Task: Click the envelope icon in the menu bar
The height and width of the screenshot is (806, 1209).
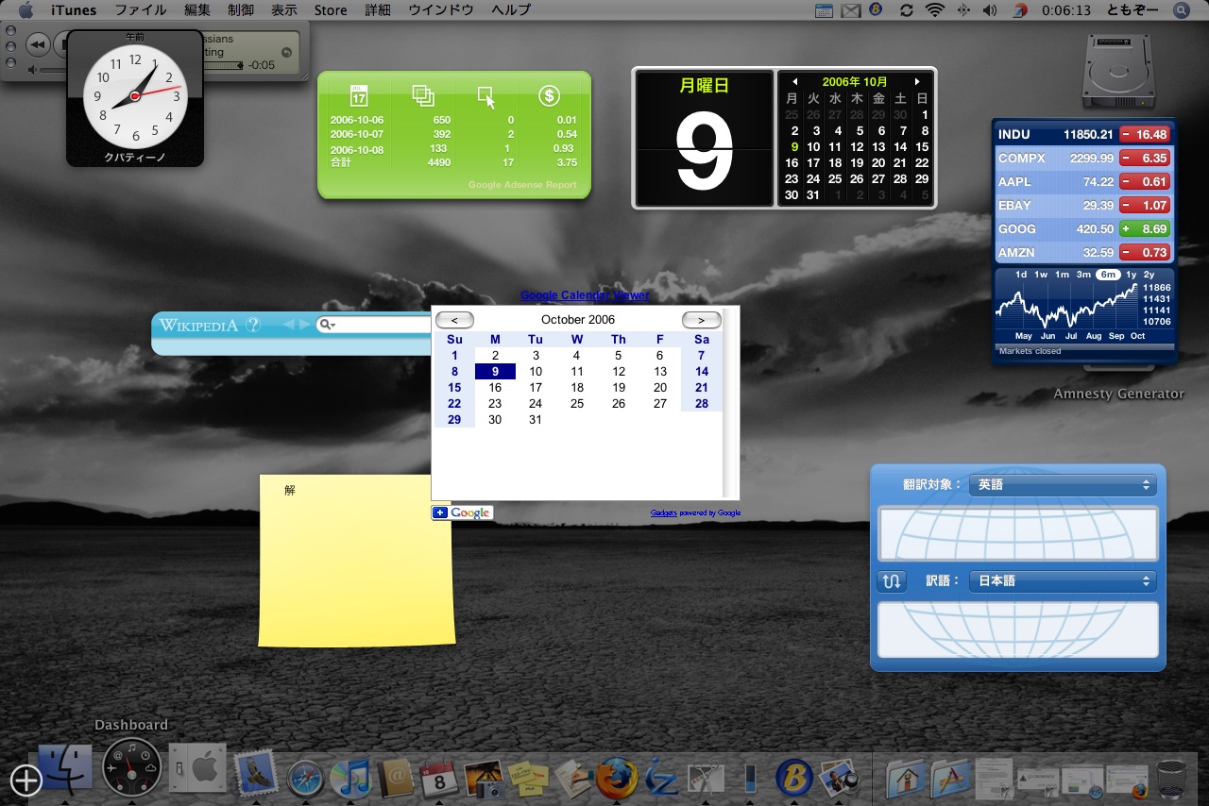Action: [x=851, y=10]
